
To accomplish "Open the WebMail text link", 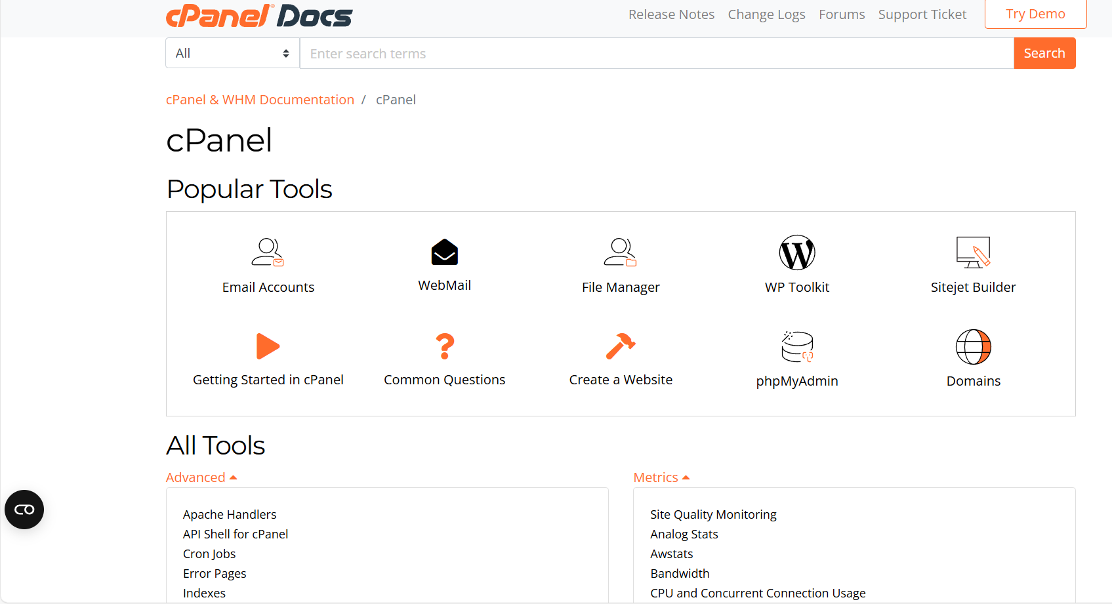I will (445, 285).
